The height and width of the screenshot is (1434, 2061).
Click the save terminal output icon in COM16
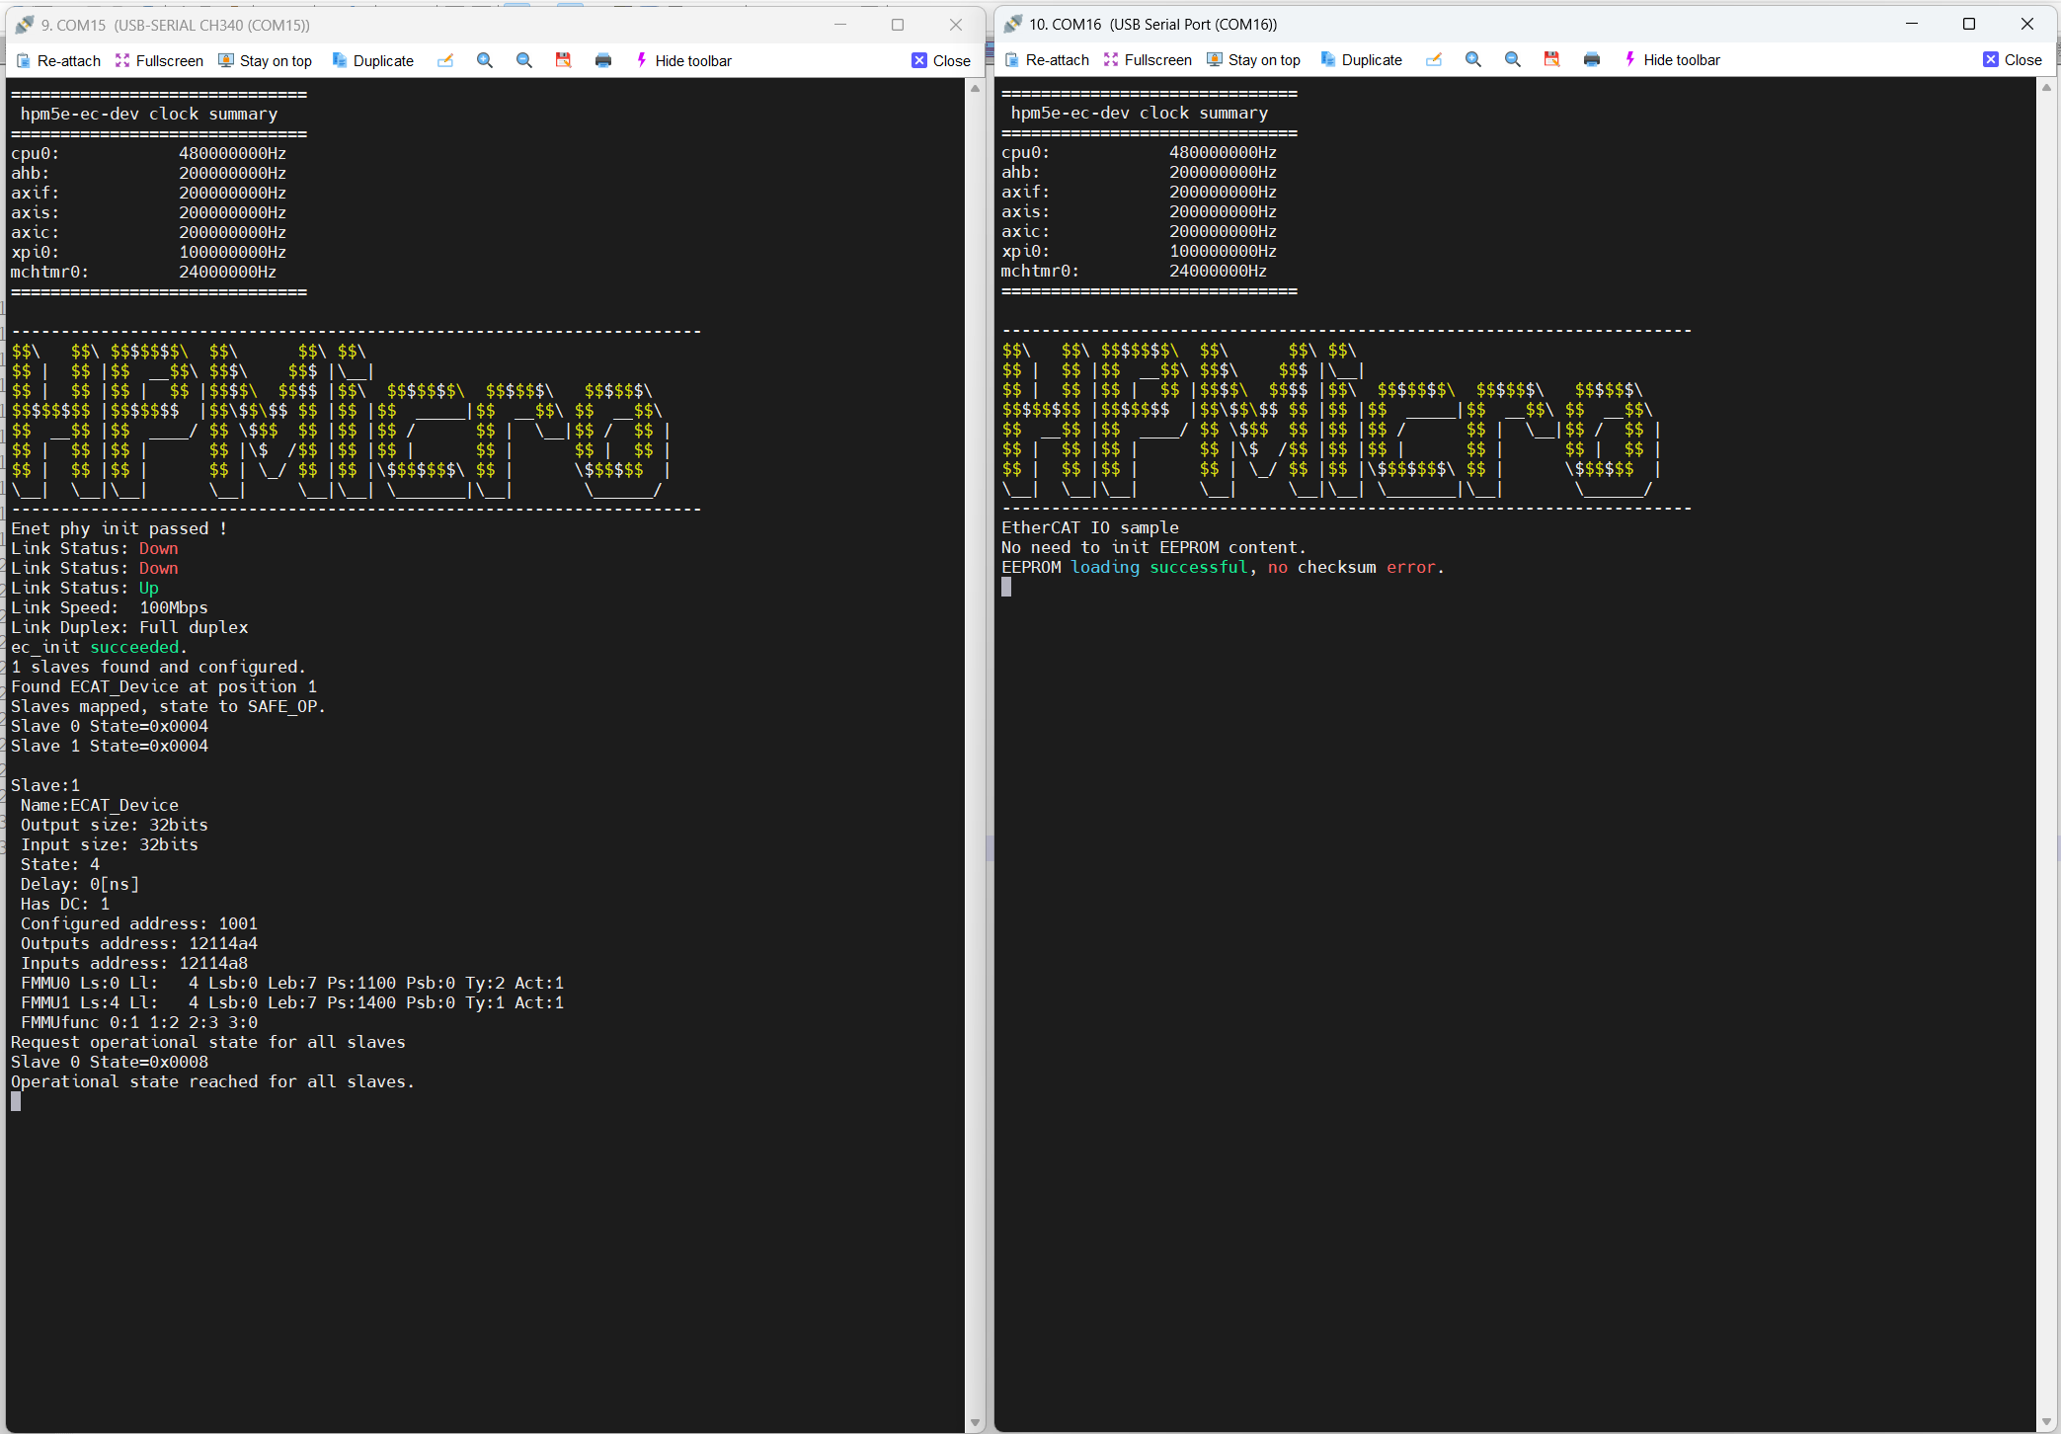click(x=1552, y=59)
